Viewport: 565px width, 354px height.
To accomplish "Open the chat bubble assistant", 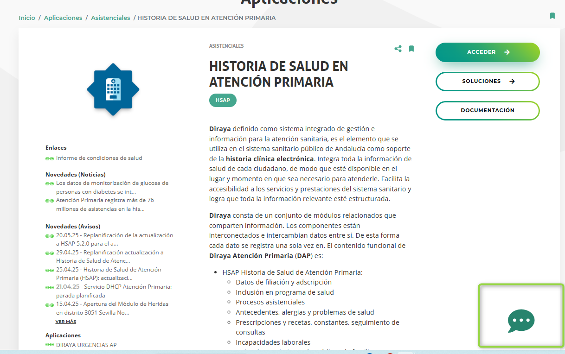I will tap(521, 321).
